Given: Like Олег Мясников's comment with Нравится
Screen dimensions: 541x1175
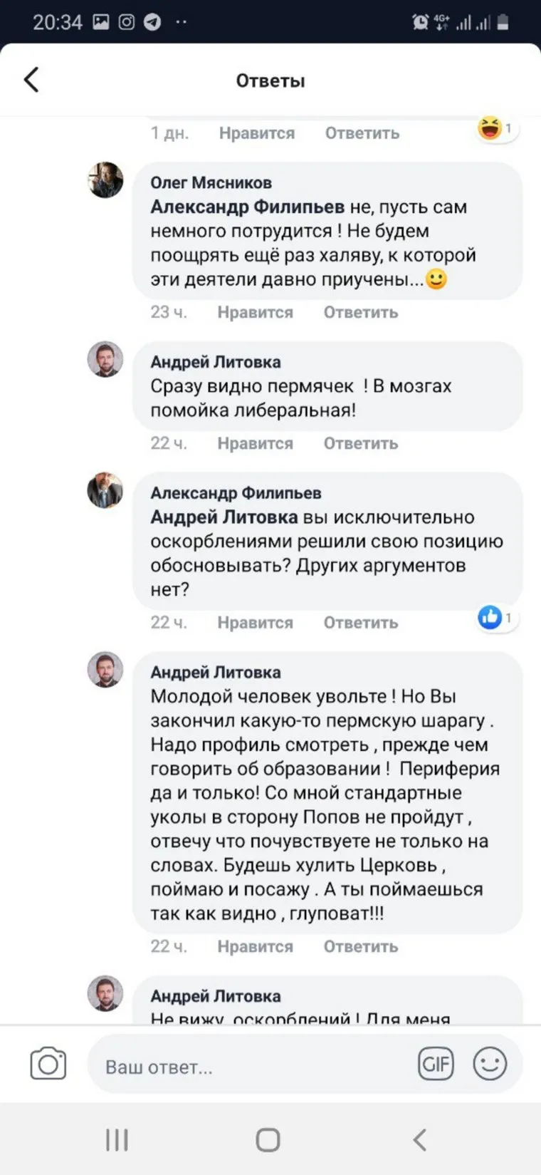Looking at the screenshot, I should pos(255,312).
